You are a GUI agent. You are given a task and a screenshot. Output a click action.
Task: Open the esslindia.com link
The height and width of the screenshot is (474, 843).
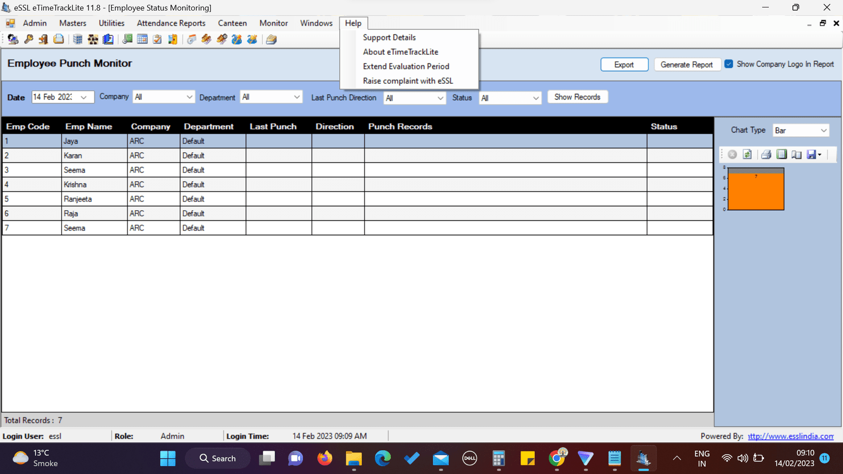point(791,436)
